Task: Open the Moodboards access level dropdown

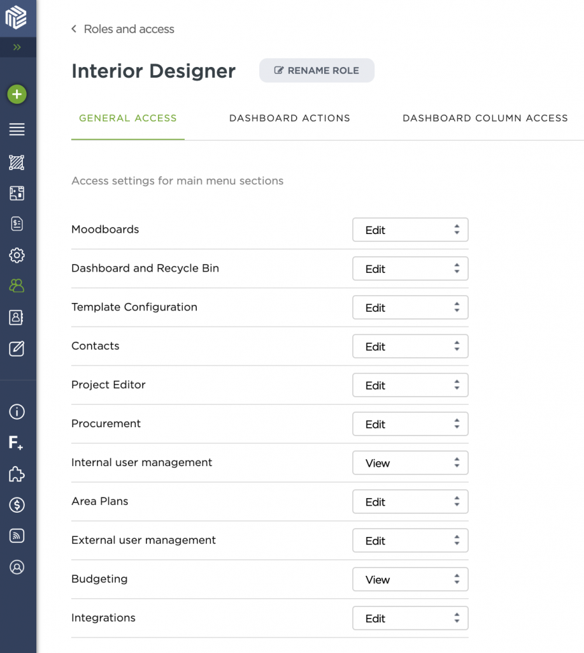Action: (x=410, y=230)
